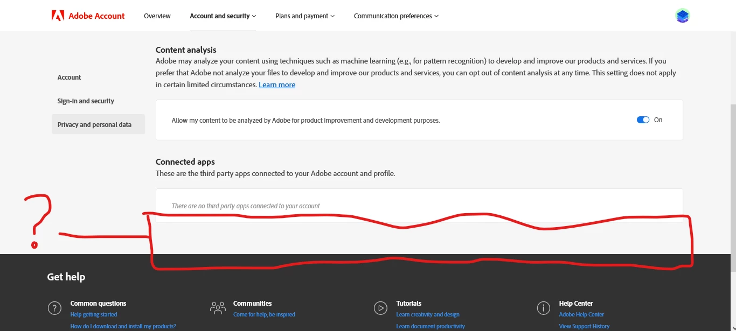Click the Adobe logo icon

pyautogui.click(x=58, y=16)
